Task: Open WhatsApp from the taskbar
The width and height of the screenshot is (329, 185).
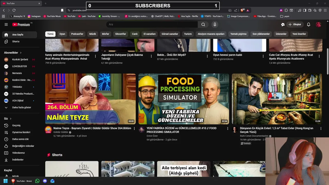Action: click(x=37, y=181)
